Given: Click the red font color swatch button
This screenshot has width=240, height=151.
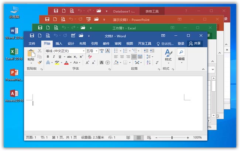Looking at the screenshot, I should pos(66,63).
